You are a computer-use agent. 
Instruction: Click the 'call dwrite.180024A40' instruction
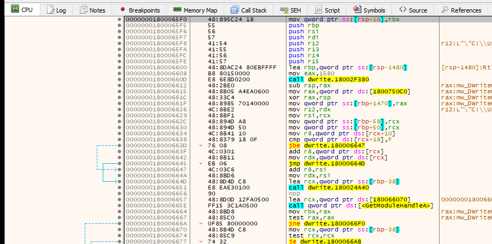(329, 187)
